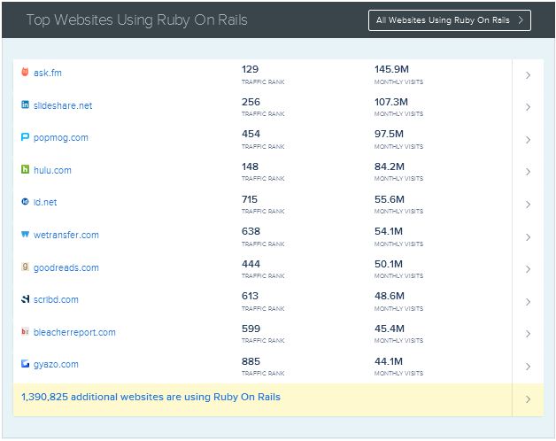
Task: Open the bleacherreport.com link
Action: tap(74, 332)
